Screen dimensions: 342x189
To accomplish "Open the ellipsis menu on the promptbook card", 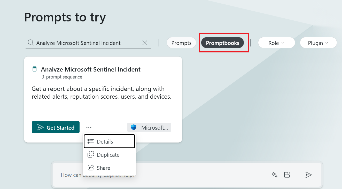I will tap(89, 127).
